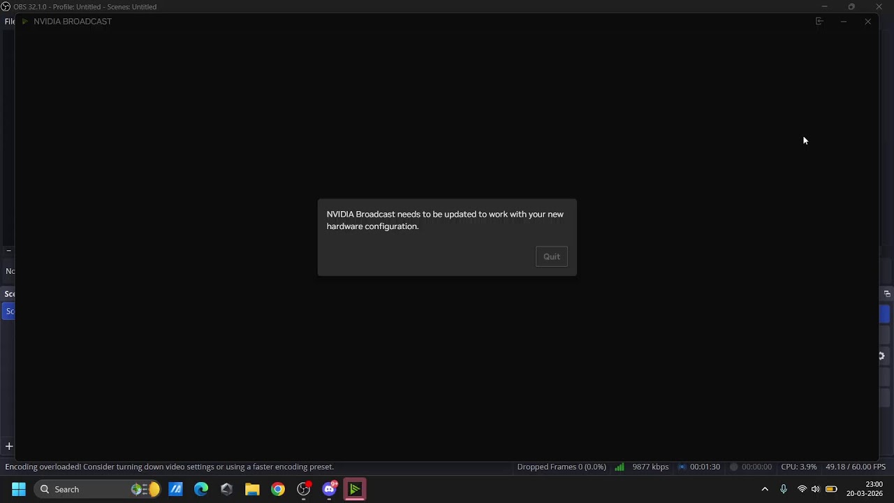The height and width of the screenshot is (503, 894).
Task: Switch to OBS Studio taskbar icon
Action: [x=304, y=489]
